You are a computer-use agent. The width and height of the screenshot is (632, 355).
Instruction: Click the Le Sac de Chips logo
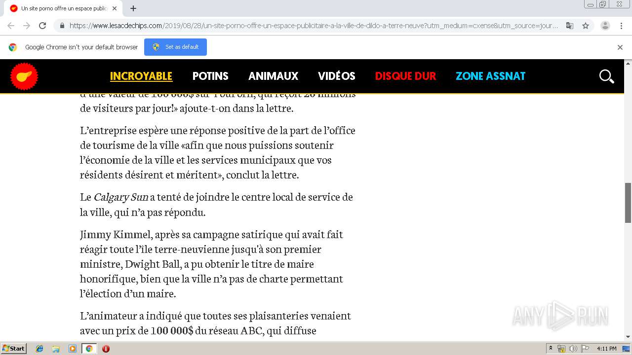pos(24,76)
